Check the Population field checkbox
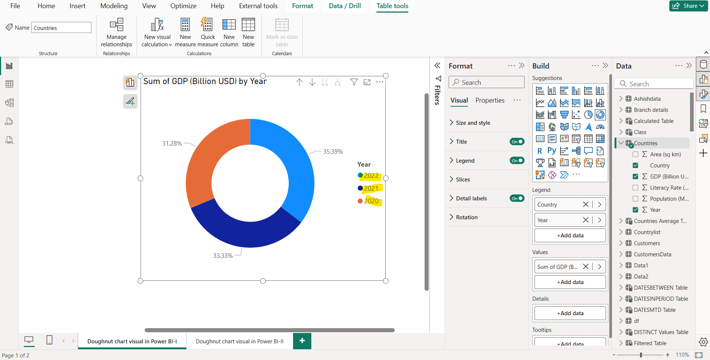Image resolution: width=710 pixels, height=360 pixels. click(x=636, y=199)
